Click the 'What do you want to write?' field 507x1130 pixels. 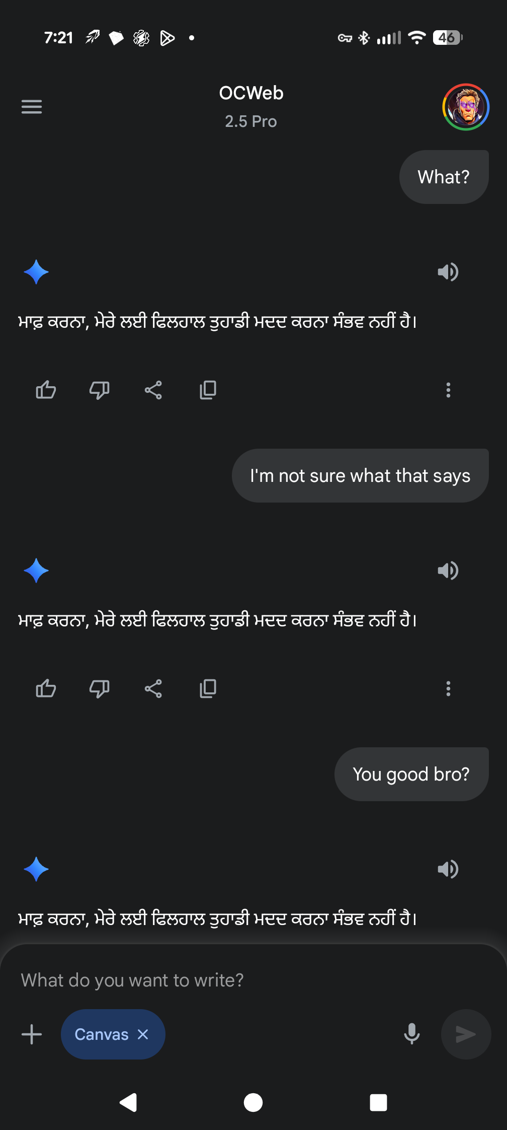click(201, 980)
